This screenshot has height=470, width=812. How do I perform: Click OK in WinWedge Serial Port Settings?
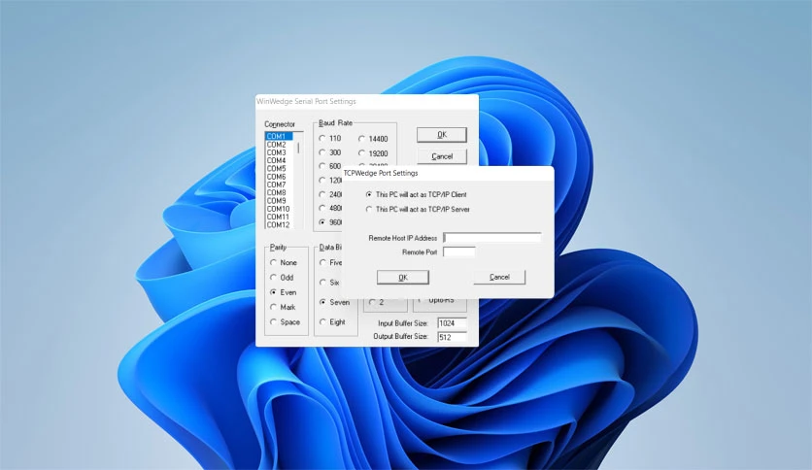[x=442, y=135]
